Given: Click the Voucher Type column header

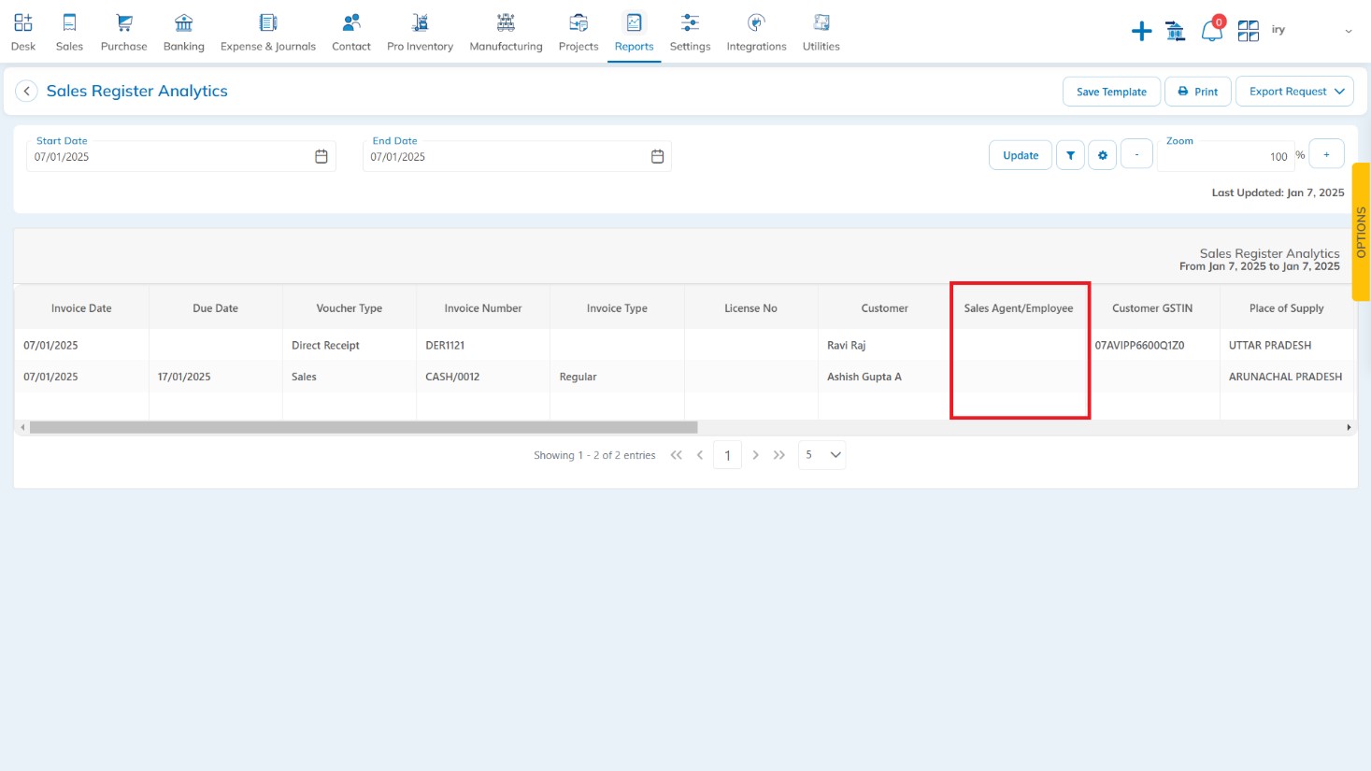Looking at the screenshot, I should [x=350, y=308].
